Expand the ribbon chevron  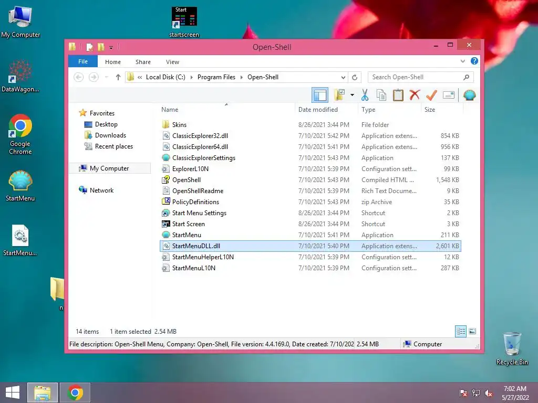click(x=462, y=61)
